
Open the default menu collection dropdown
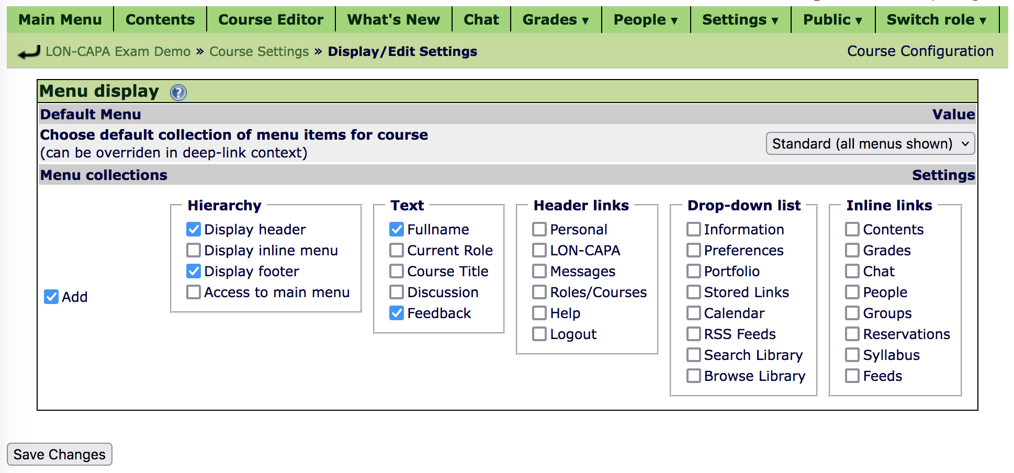870,143
